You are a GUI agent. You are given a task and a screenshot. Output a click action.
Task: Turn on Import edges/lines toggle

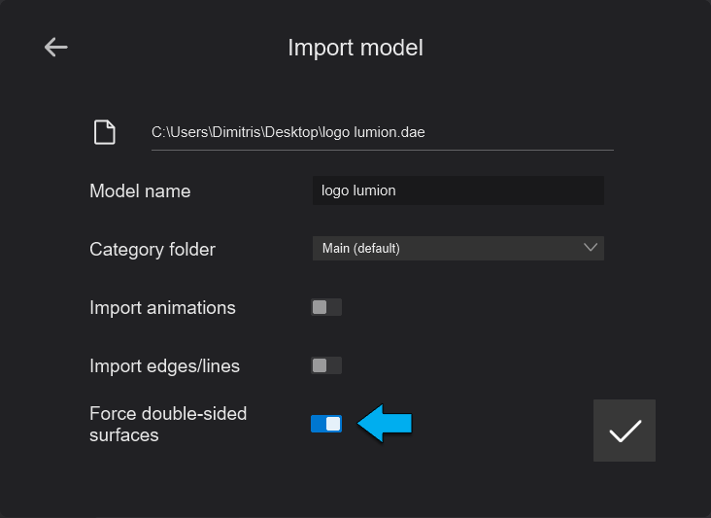tap(326, 365)
